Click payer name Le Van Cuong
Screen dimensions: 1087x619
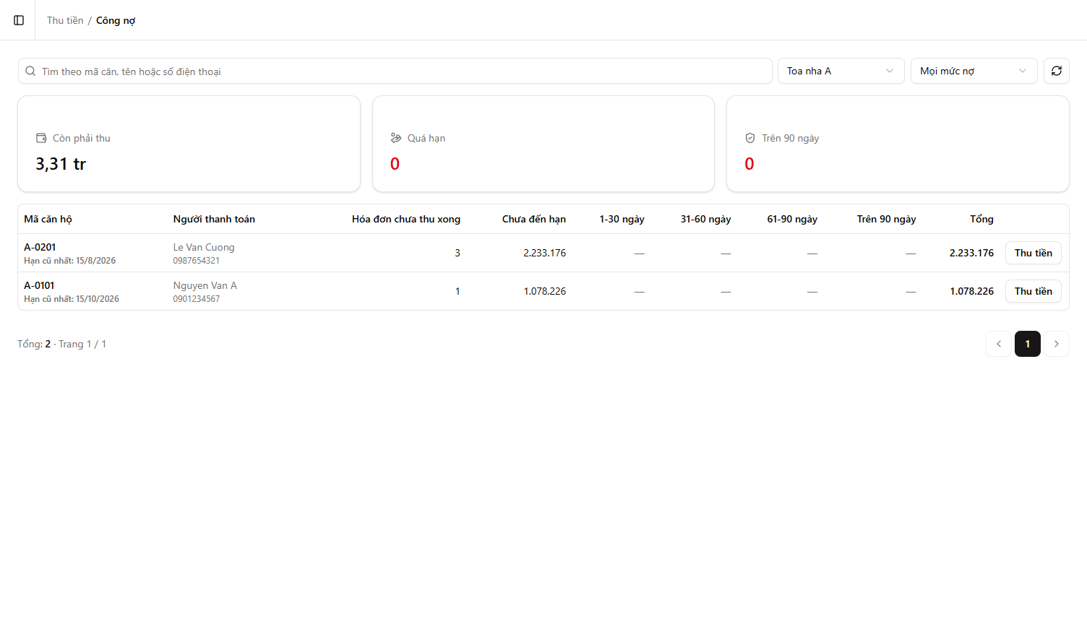[204, 247]
